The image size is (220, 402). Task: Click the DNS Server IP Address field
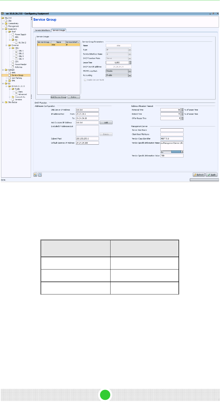point(87,110)
